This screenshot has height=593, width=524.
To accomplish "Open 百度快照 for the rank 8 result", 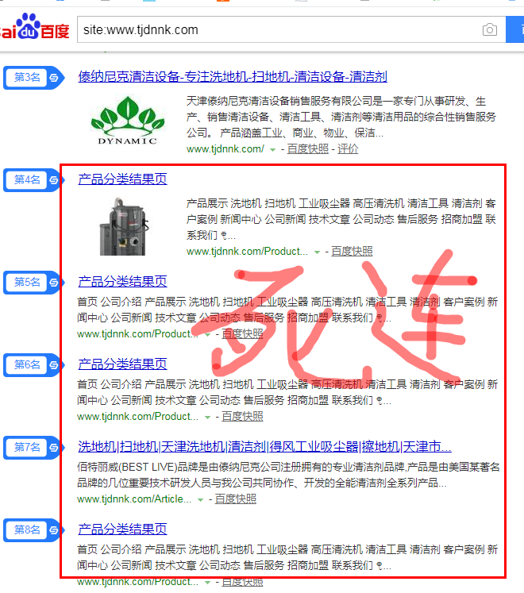I will [x=242, y=582].
